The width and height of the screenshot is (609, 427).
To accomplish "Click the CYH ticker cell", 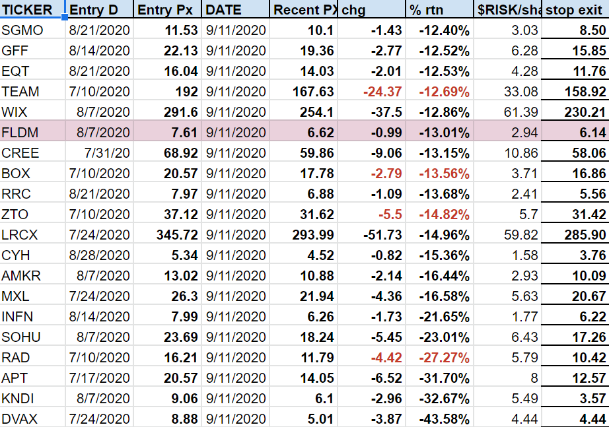I will click(x=32, y=255).
